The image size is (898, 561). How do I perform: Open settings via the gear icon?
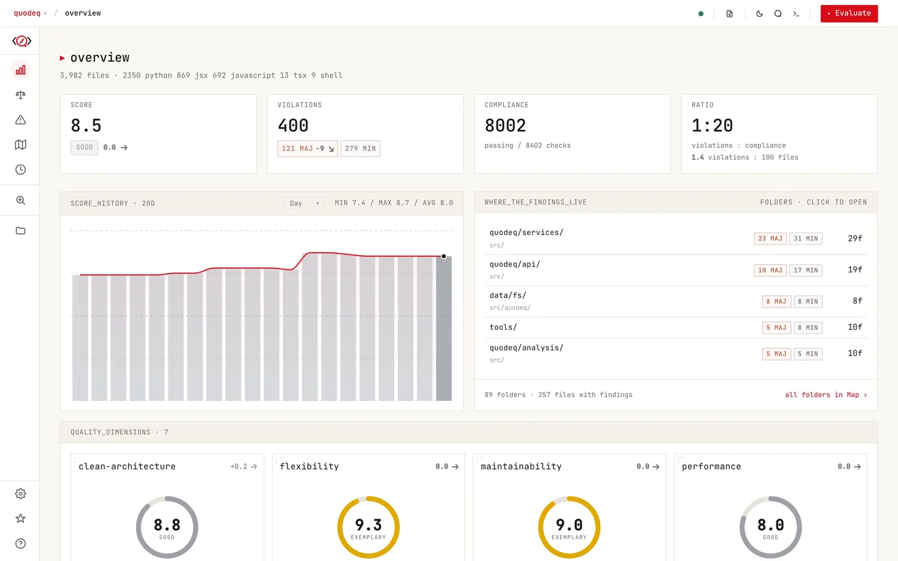click(21, 494)
